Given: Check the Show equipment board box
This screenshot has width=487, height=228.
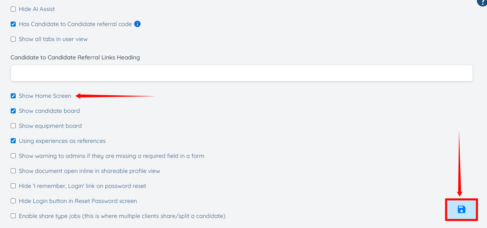Looking at the screenshot, I should tap(13, 126).
